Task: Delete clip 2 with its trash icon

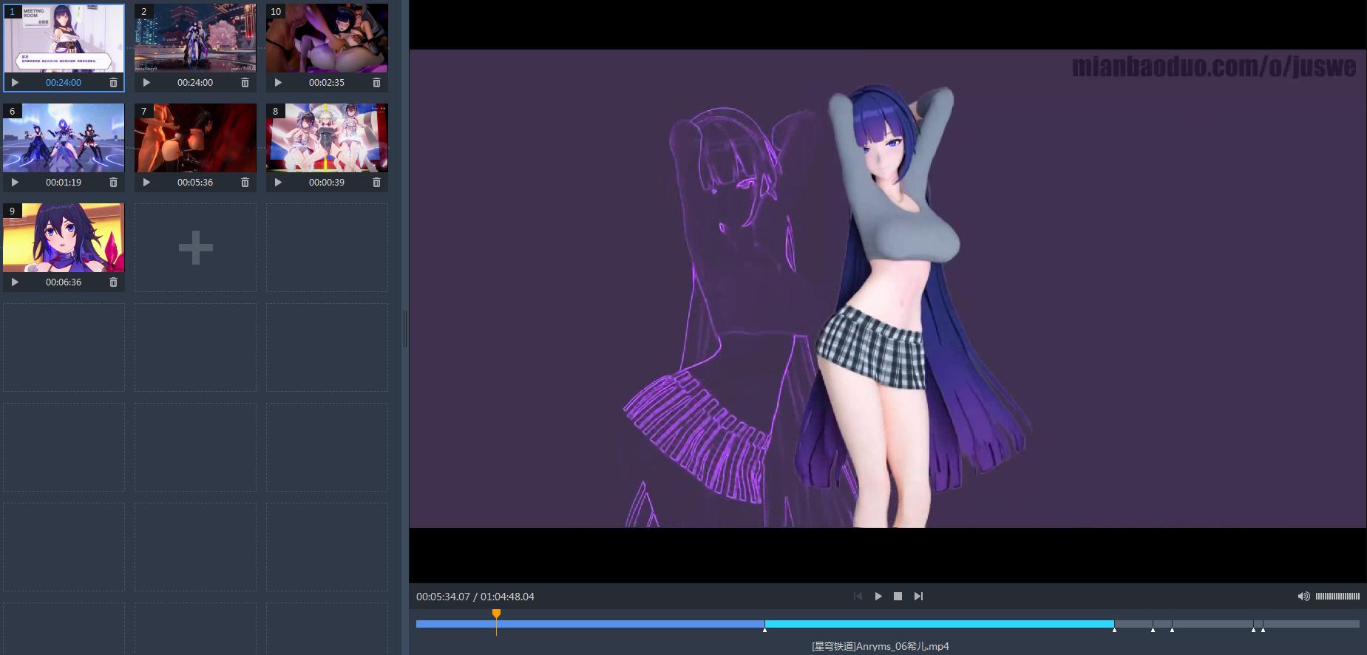Action: pyautogui.click(x=245, y=83)
